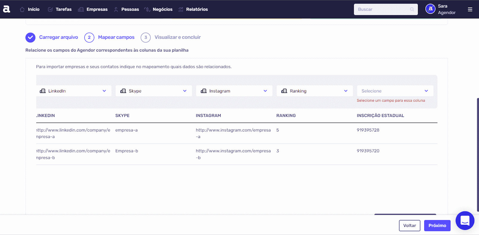Click the building icon beside LinkedIn
The height and width of the screenshot is (235, 479).
coord(43,91)
